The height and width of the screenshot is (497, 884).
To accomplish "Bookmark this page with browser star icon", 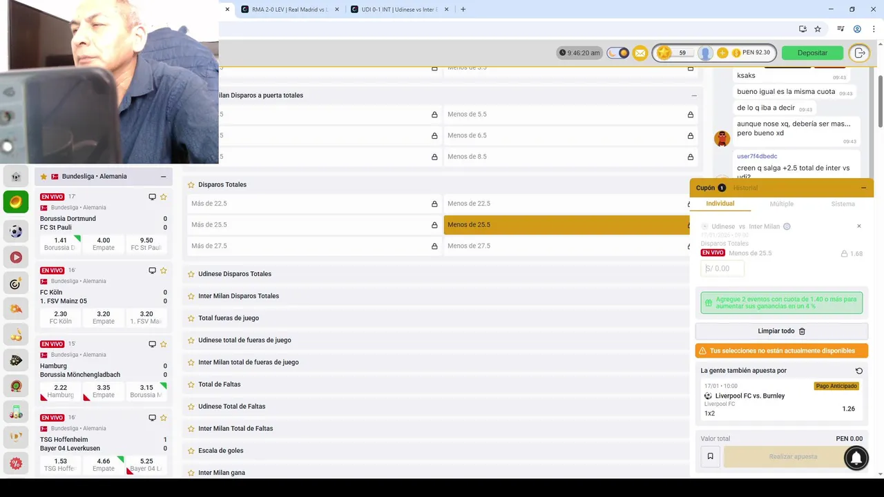I will tap(818, 29).
